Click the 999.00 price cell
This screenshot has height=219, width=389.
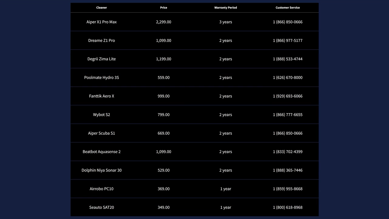tap(164, 96)
